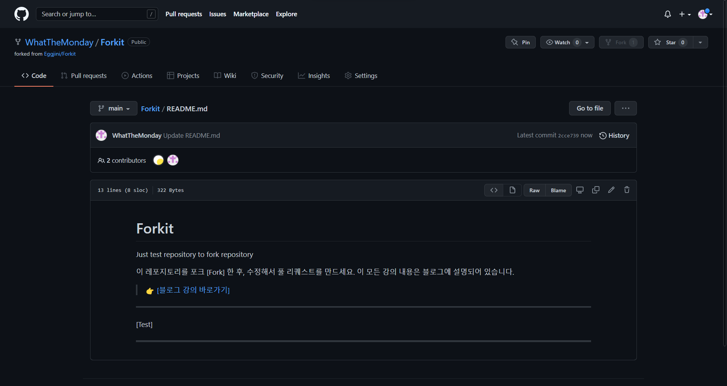The image size is (727, 386).
Task: Copy raw contents icon
Action: pos(596,190)
